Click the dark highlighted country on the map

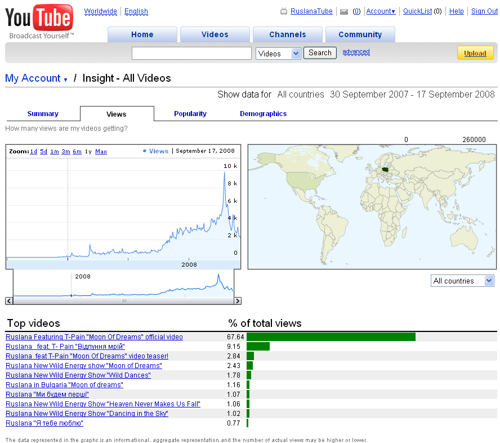[386, 170]
